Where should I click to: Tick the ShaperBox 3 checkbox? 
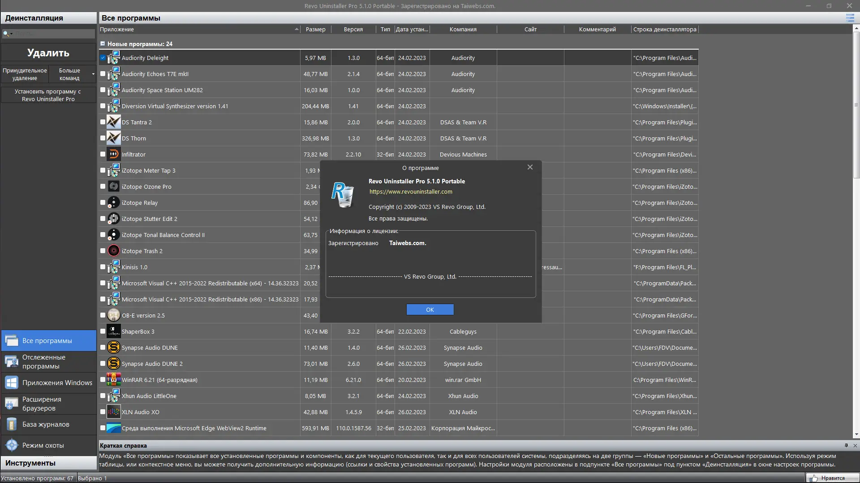click(x=103, y=331)
